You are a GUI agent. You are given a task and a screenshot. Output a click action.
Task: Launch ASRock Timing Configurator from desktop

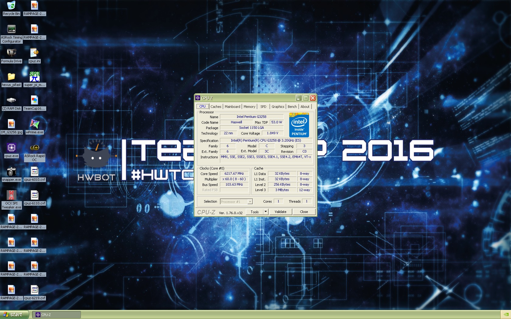[x=12, y=34]
